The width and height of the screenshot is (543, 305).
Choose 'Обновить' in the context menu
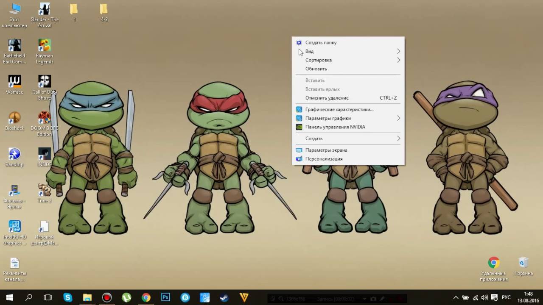tap(348, 69)
